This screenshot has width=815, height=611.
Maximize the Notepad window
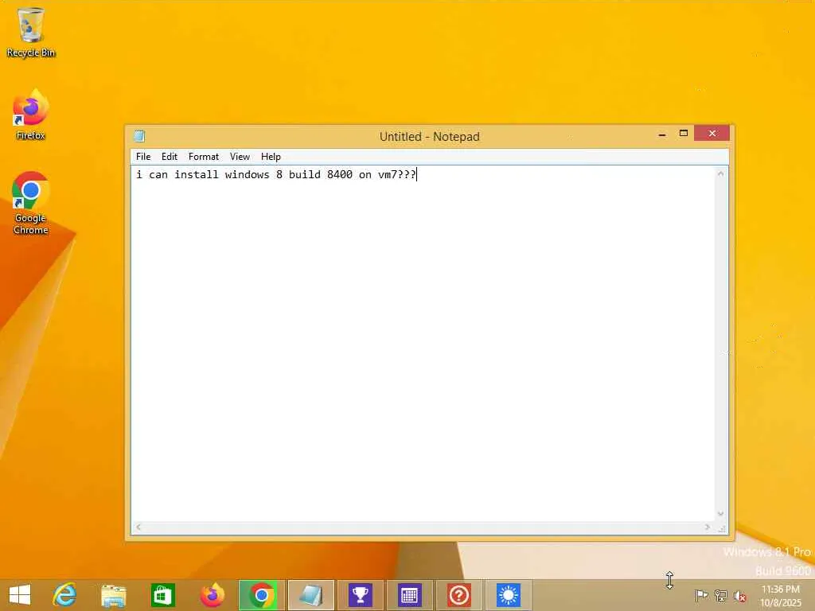tap(684, 134)
